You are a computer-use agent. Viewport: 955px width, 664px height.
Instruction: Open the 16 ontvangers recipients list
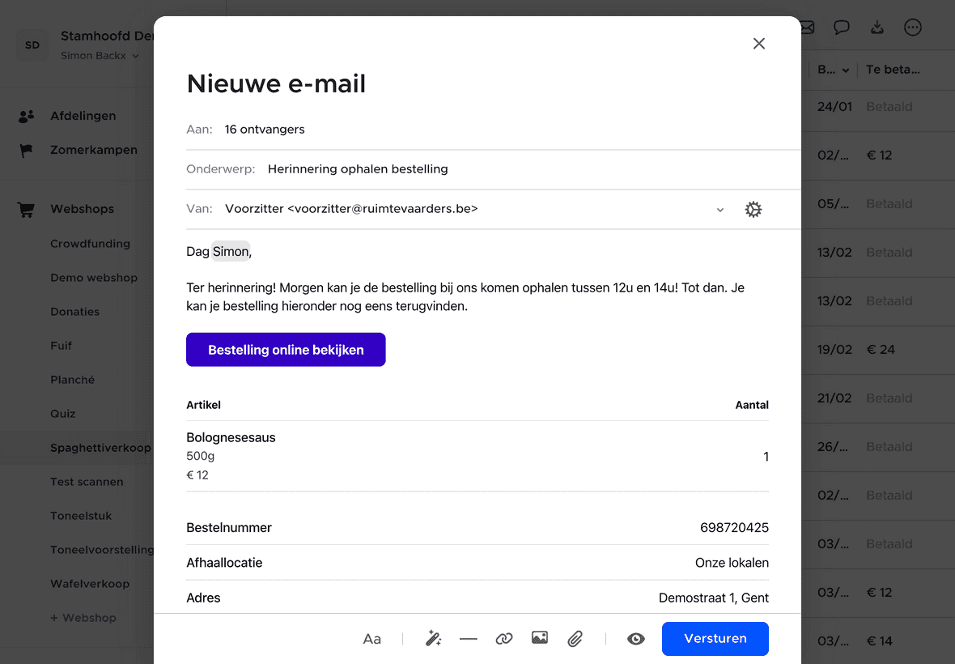click(x=265, y=130)
